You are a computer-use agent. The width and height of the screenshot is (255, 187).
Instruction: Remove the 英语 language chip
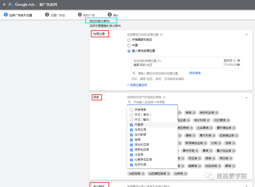point(213,158)
